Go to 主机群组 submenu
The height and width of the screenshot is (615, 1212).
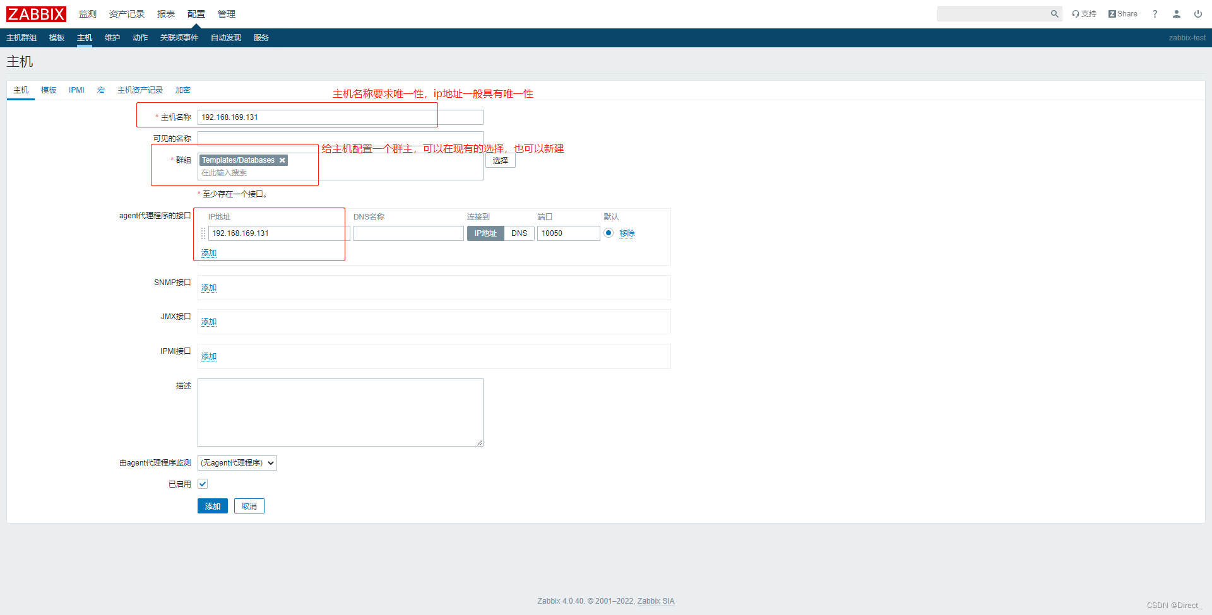coord(21,38)
